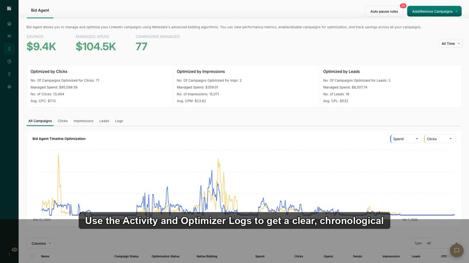The width and height of the screenshot is (469, 263).
Task: Select the Bid Agent page tab
Action: tap(40, 10)
